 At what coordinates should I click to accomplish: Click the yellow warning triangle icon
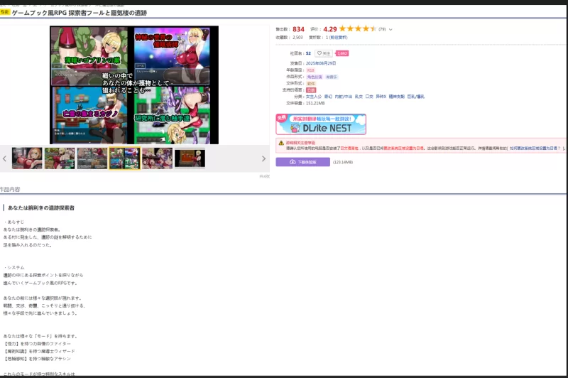pyautogui.click(x=281, y=143)
